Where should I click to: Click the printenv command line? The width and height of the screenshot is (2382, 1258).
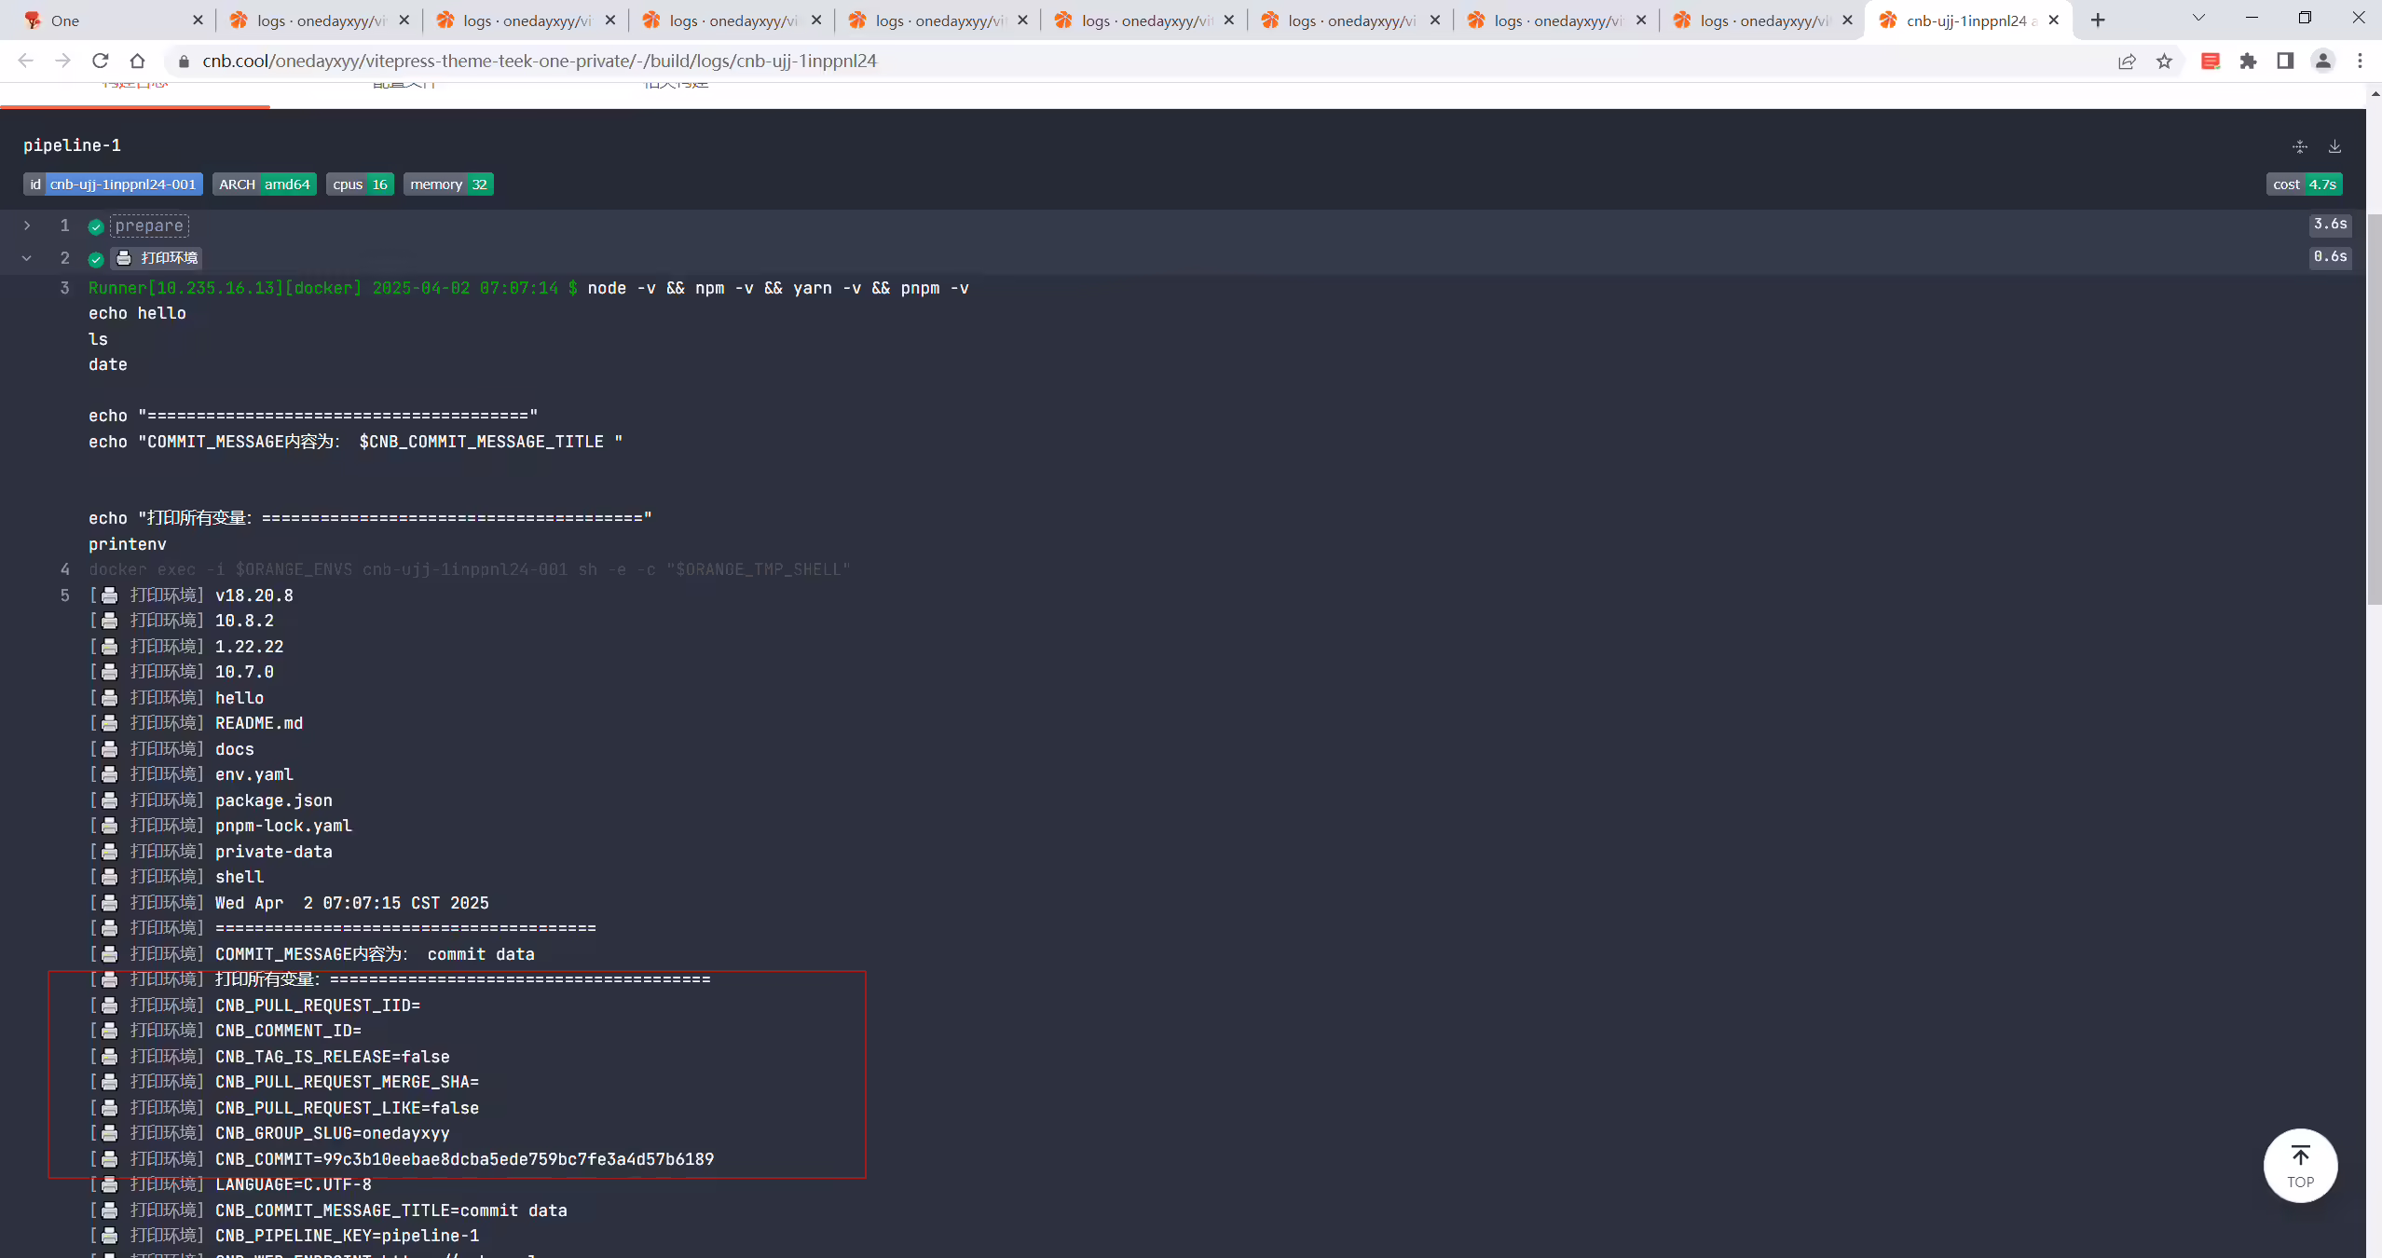[x=128, y=544]
